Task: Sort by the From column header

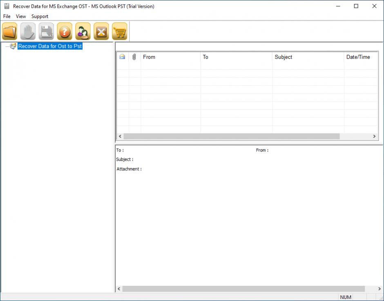Action: [171, 57]
